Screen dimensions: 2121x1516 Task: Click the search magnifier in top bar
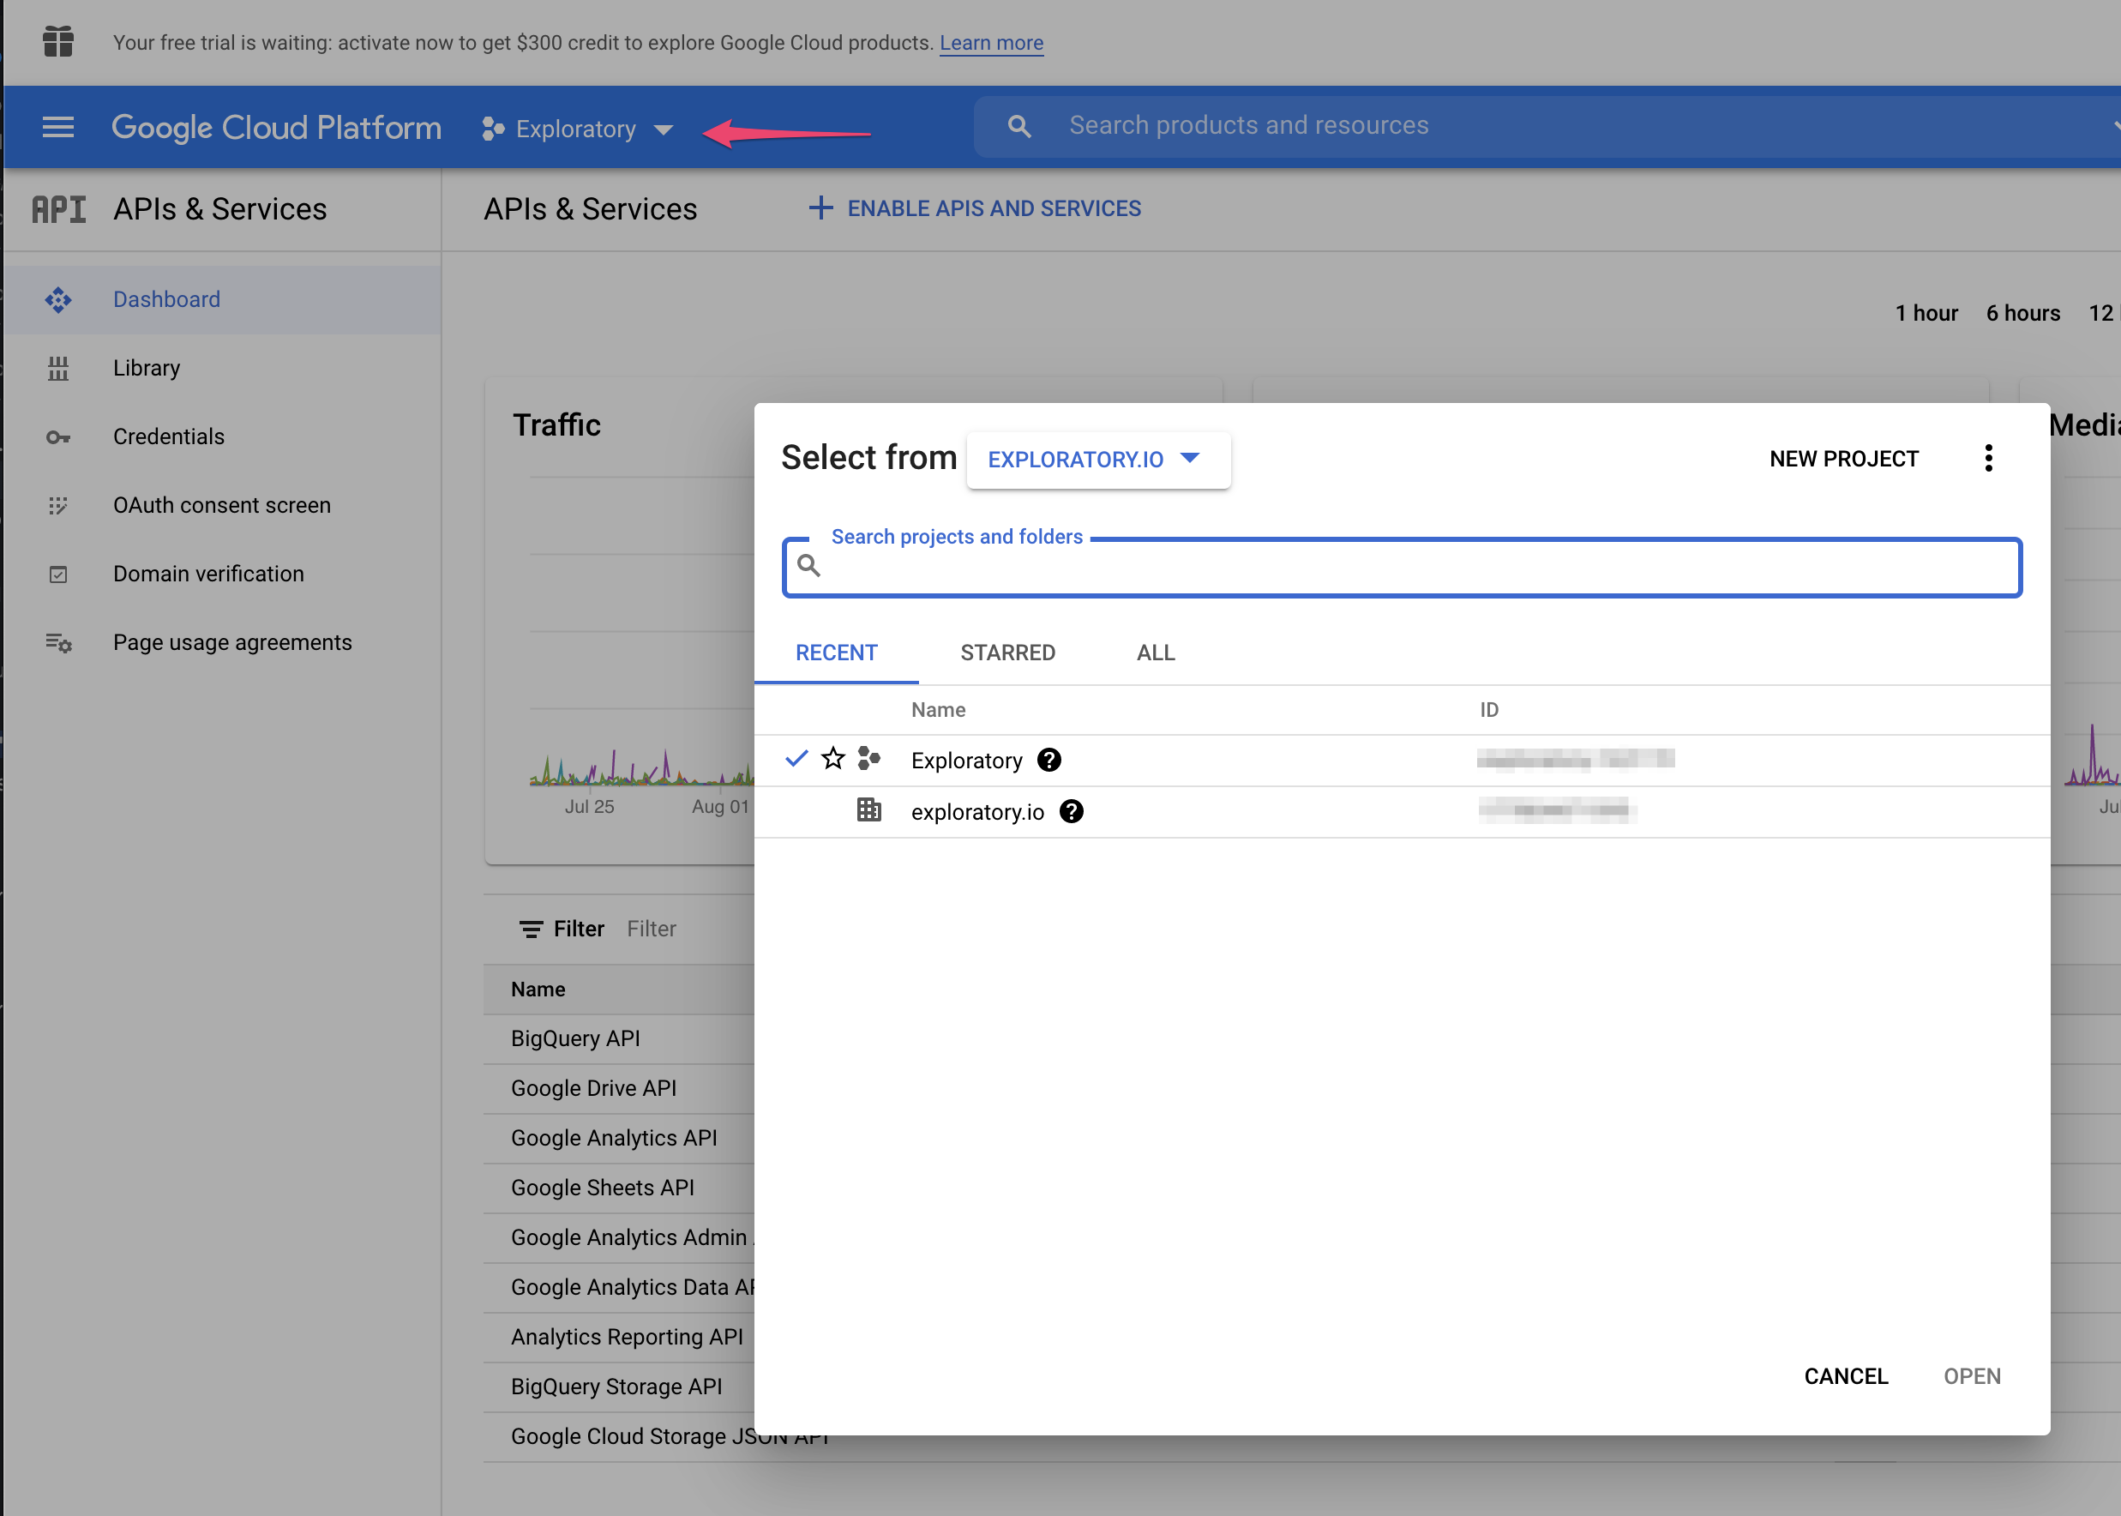tap(1019, 126)
